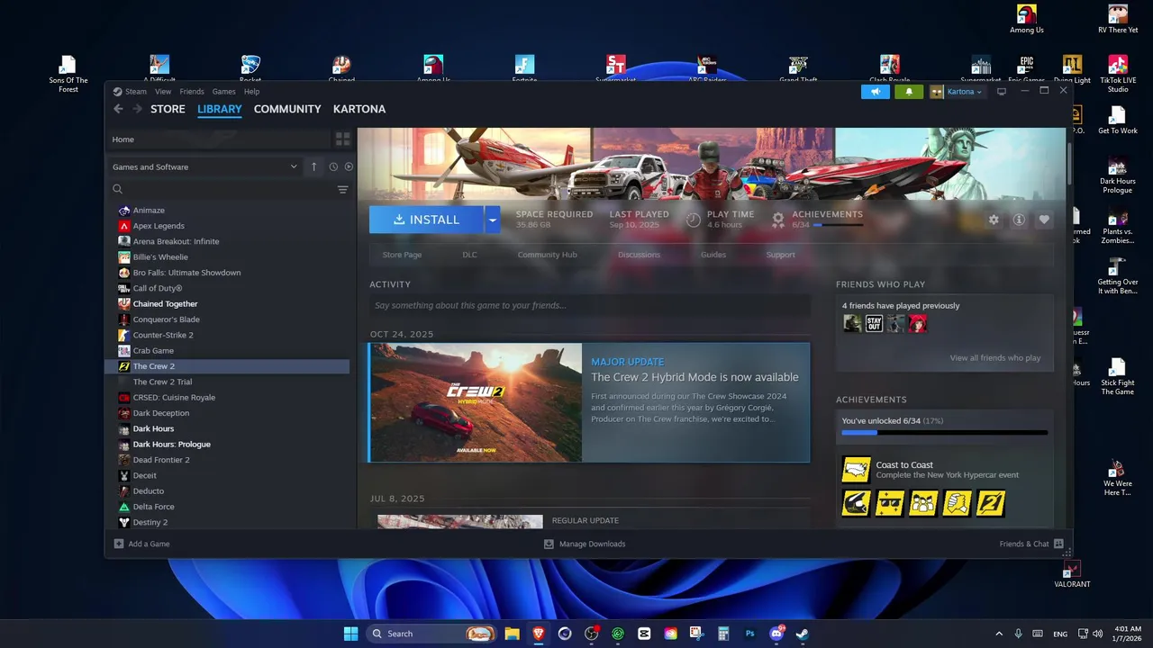Open the Games menu
The height and width of the screenshot is (648, 1153).
224,92
